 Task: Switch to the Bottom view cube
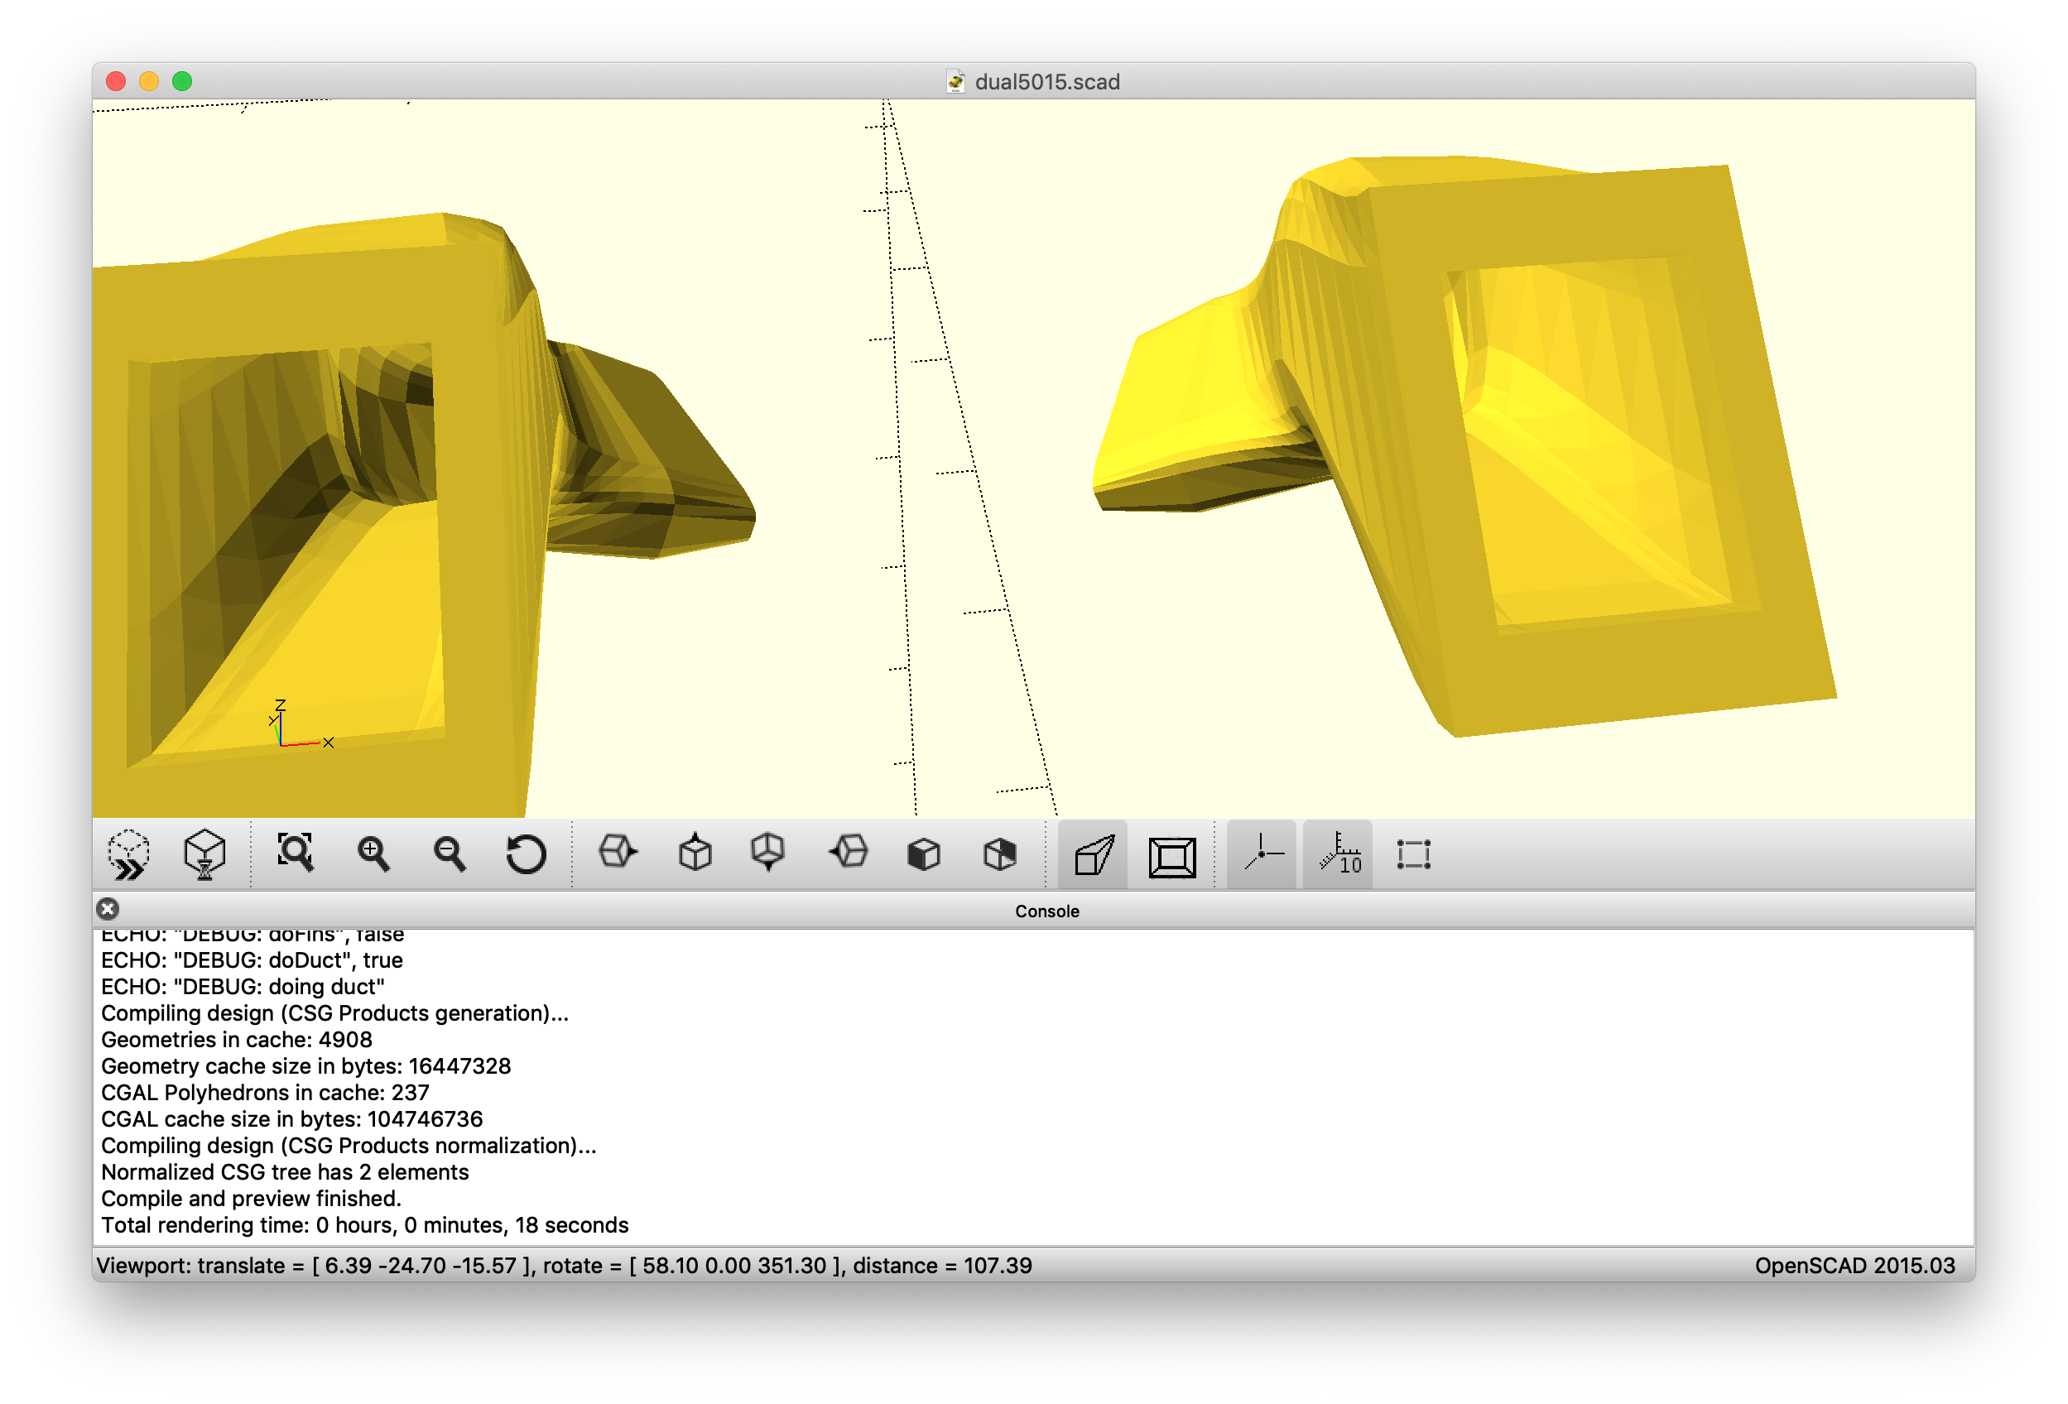pyautogui.click(x=768, y=853)
